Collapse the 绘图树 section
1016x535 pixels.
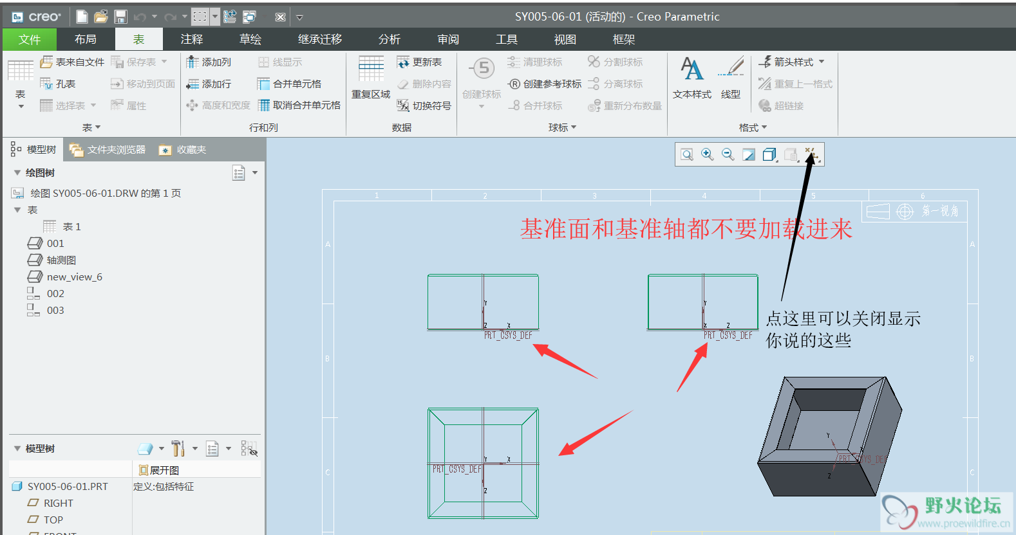pyautogui.click(x=17, y=172)
